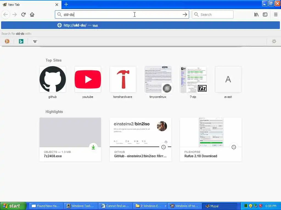
Task: Close the New Tab tab
Action: pos(57,5)
